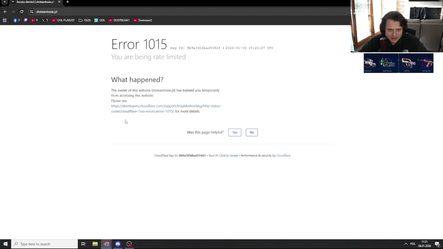Open site information icon in address bar
The height and width of the screenshot is (249, 443).
[31, 12]
